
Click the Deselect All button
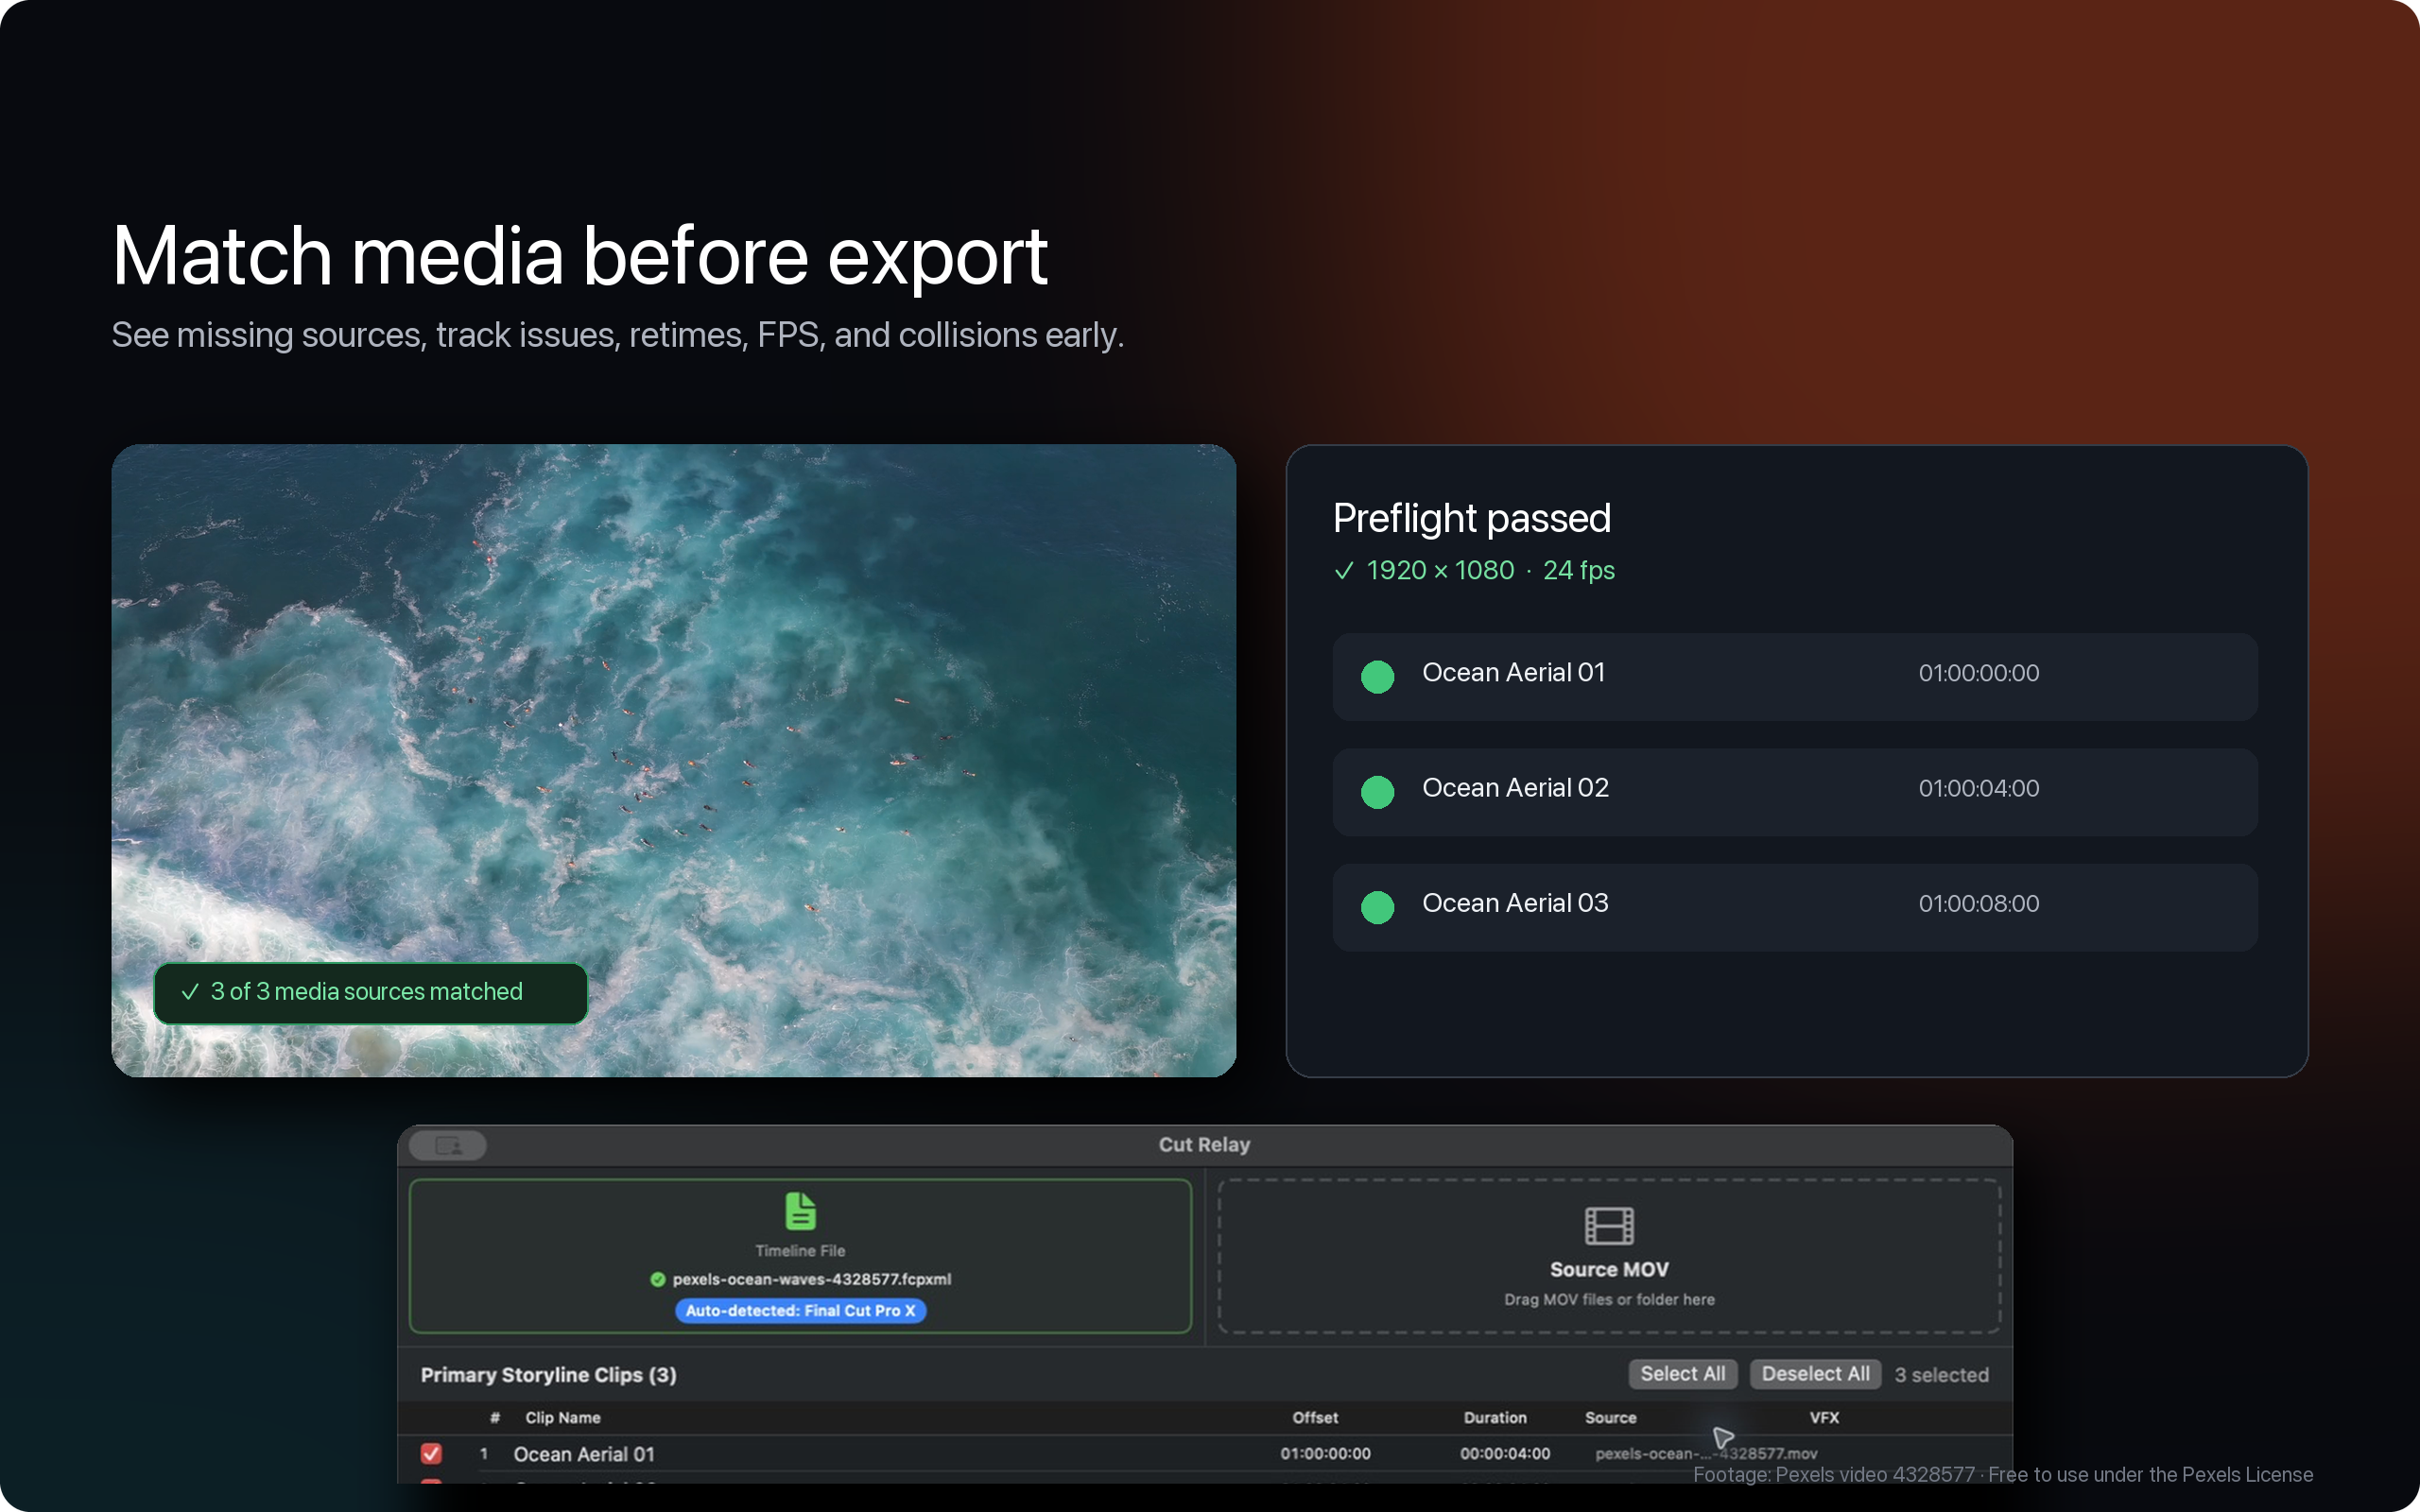tap(1815, 1374)
